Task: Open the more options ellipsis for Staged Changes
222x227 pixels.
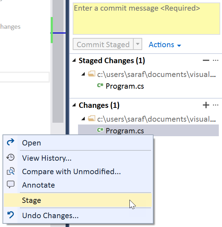Action: pyautogui.click(x=216, y=61)
